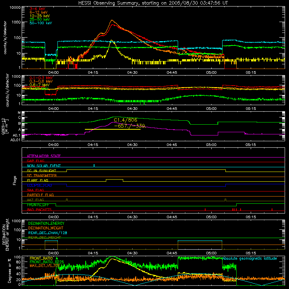
Task: Click the 0.1-0.3 MeV legend label
Action: [41, 78]
